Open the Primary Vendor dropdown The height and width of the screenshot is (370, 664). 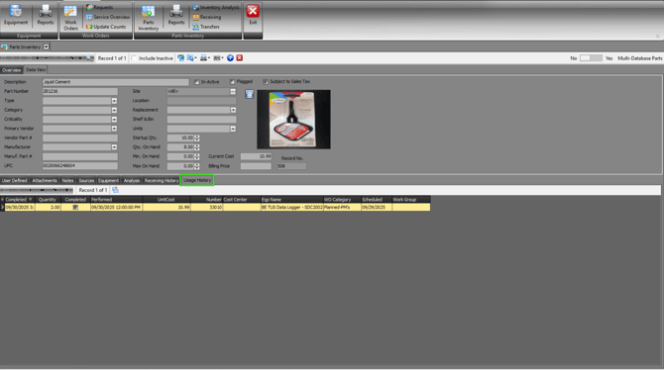coord(114,129)
